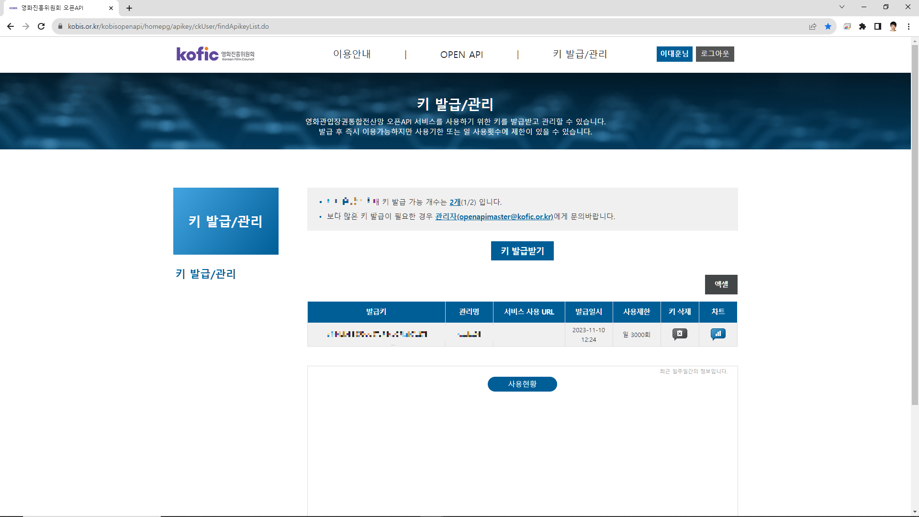This screenshot has height=517, width=919.
Task: Click the 사용제한 column header
Action: [x=637, y=312]
